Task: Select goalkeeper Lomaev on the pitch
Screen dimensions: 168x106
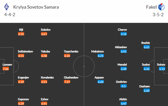Action: click(7, 65)
